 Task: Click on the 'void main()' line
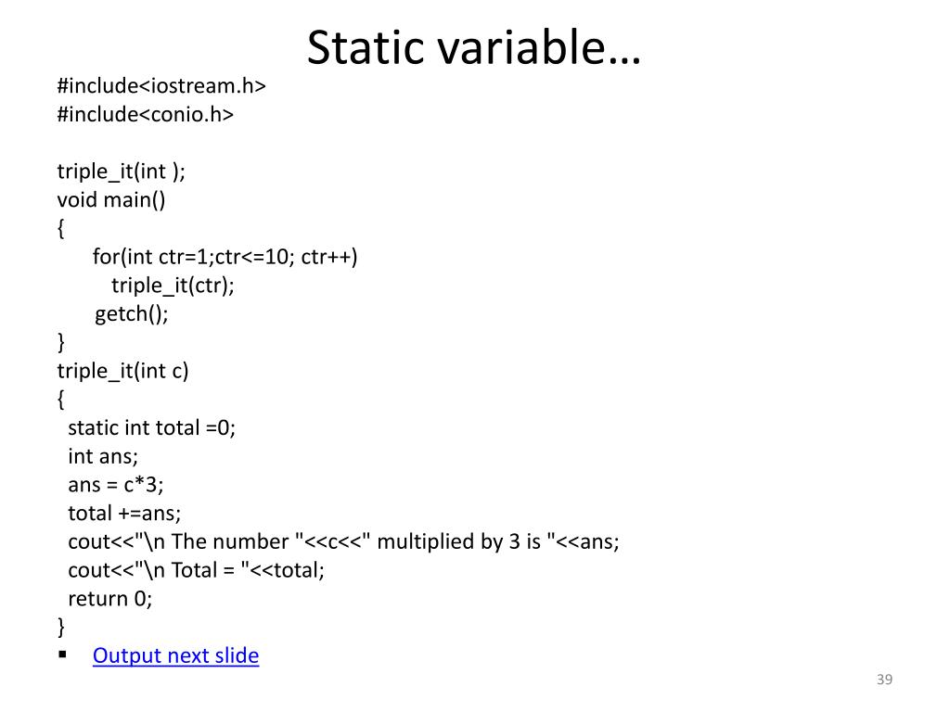click(111, 200)
